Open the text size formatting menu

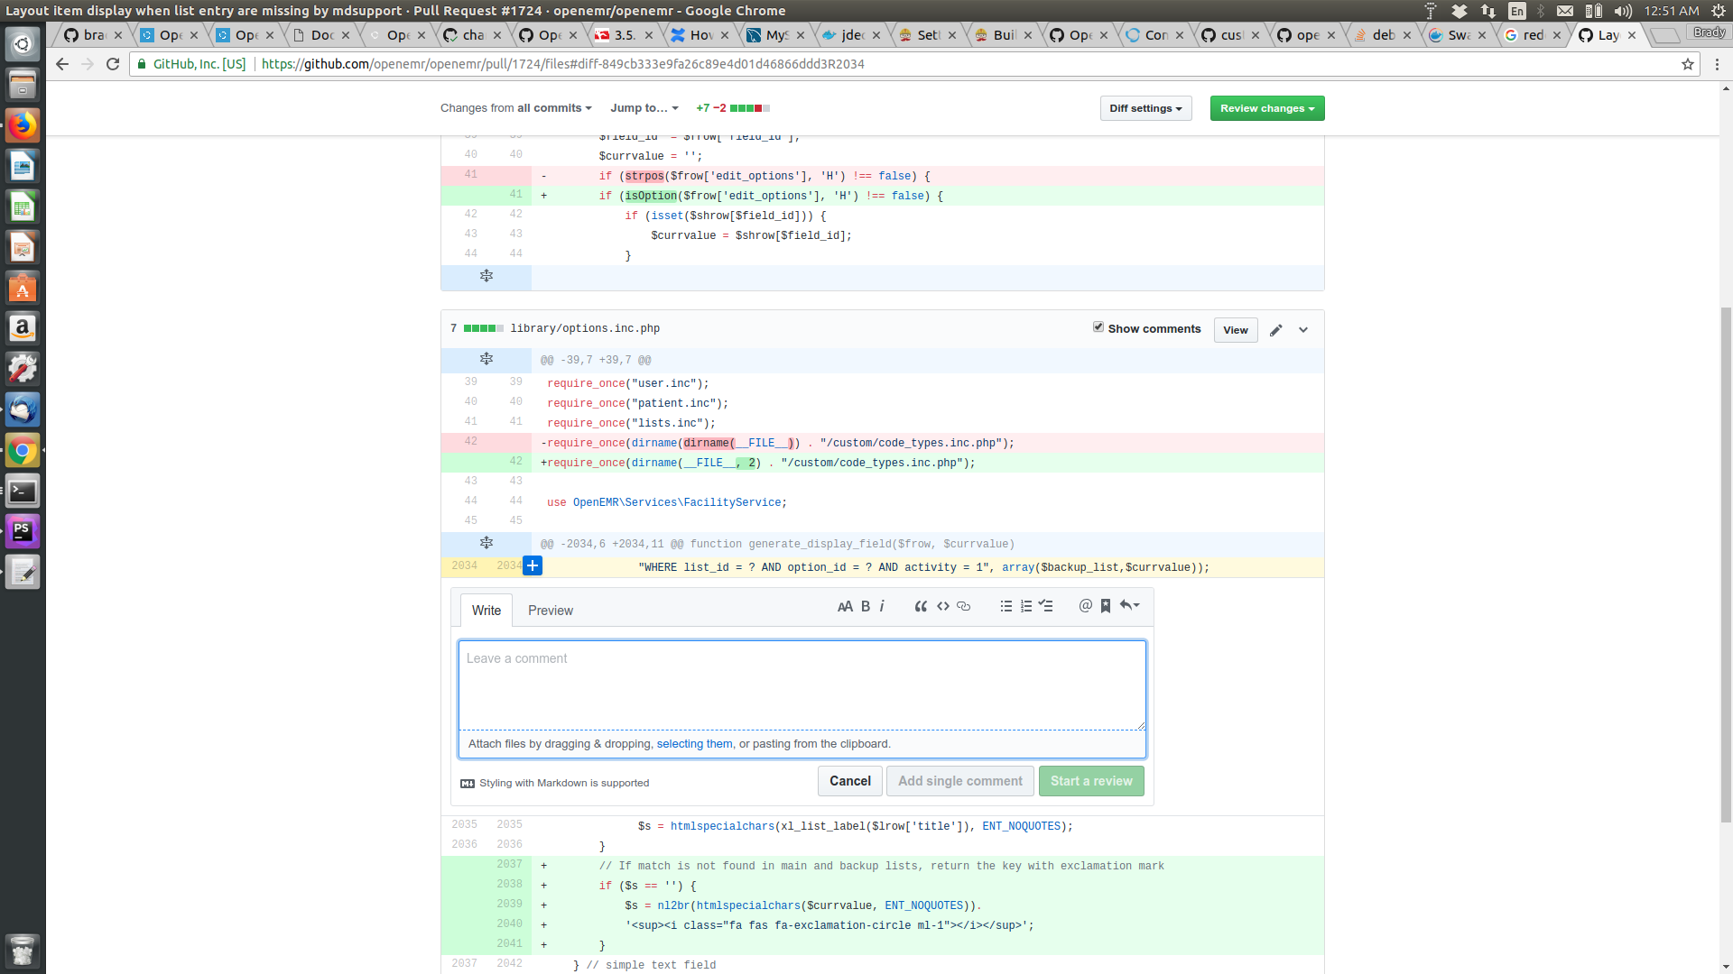[x=845, y=606]
